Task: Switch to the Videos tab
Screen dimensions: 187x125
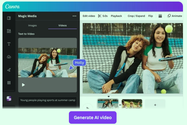Action: pos(63,25)
